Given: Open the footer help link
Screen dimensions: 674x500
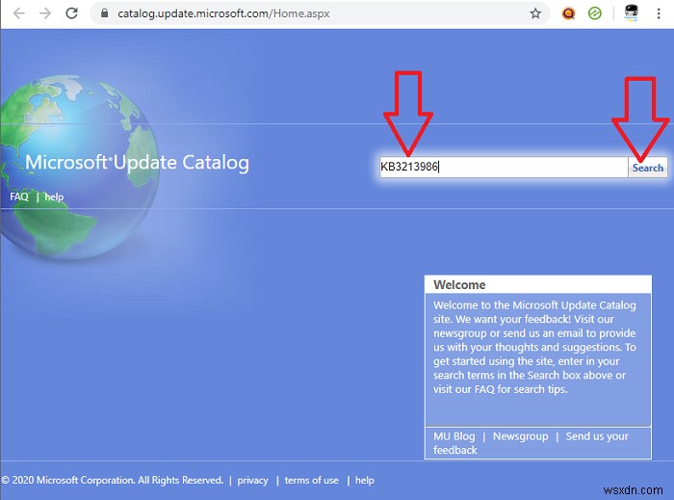Looking at the screenshot, I should point(365,480).
